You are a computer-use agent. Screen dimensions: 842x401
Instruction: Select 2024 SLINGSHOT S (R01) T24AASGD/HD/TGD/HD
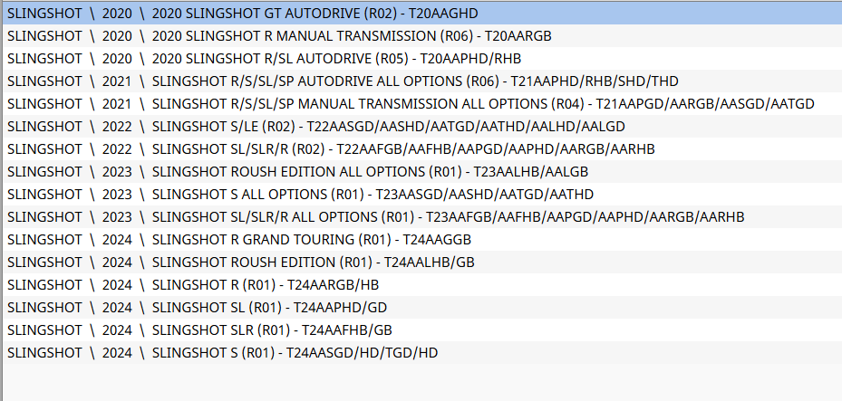(422, 352)
